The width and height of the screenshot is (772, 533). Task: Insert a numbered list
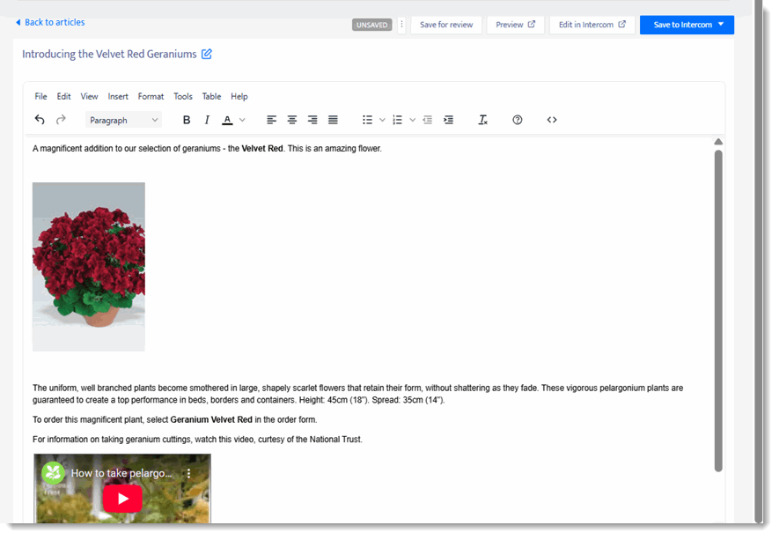(397, 120)
